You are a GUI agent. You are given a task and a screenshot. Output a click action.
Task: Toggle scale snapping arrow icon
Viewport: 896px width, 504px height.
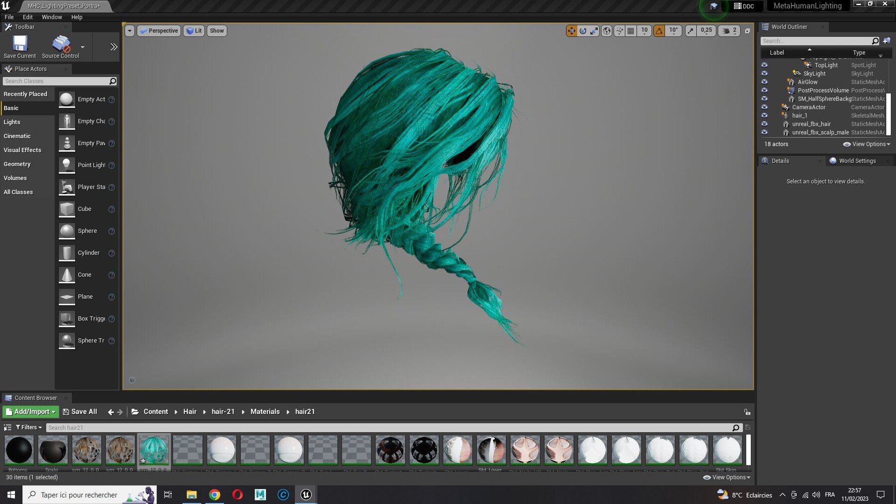tap(690, 31)
